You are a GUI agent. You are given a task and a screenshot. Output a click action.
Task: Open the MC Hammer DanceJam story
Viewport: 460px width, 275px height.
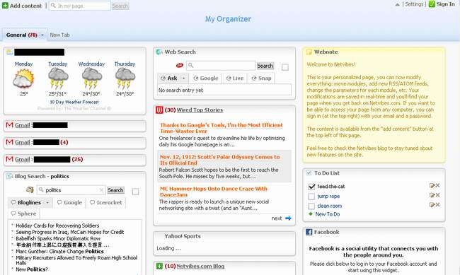tap(214, 192)
